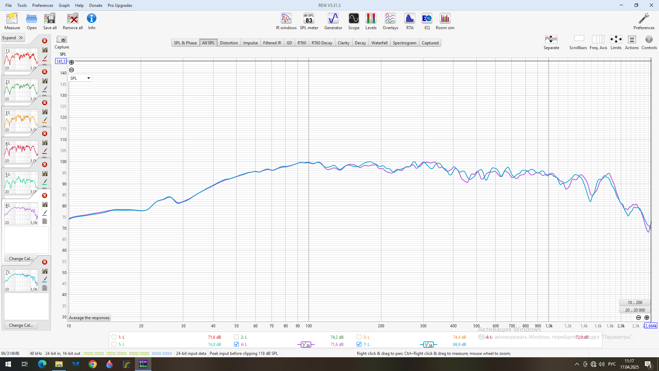The width and height of the screenshot is (659, 371).
Task: Expand the measurements panel
Action: [13, 38]
